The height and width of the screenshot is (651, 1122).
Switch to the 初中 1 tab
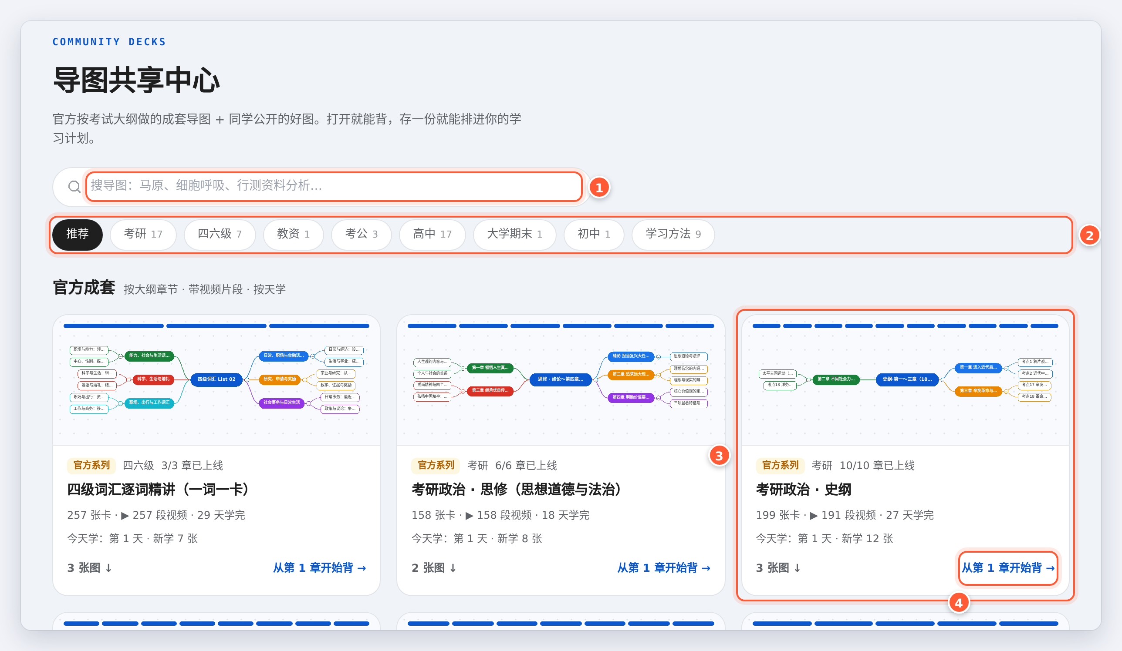[594, 234]
